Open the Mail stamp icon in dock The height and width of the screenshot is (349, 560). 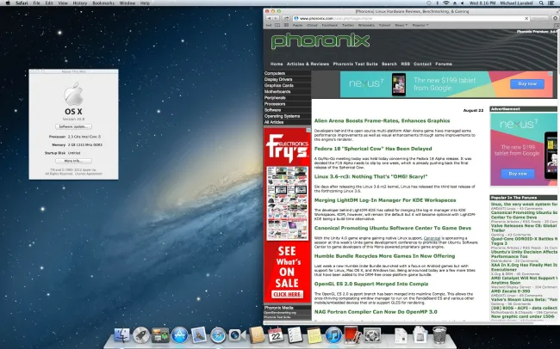tap(198, 335)
